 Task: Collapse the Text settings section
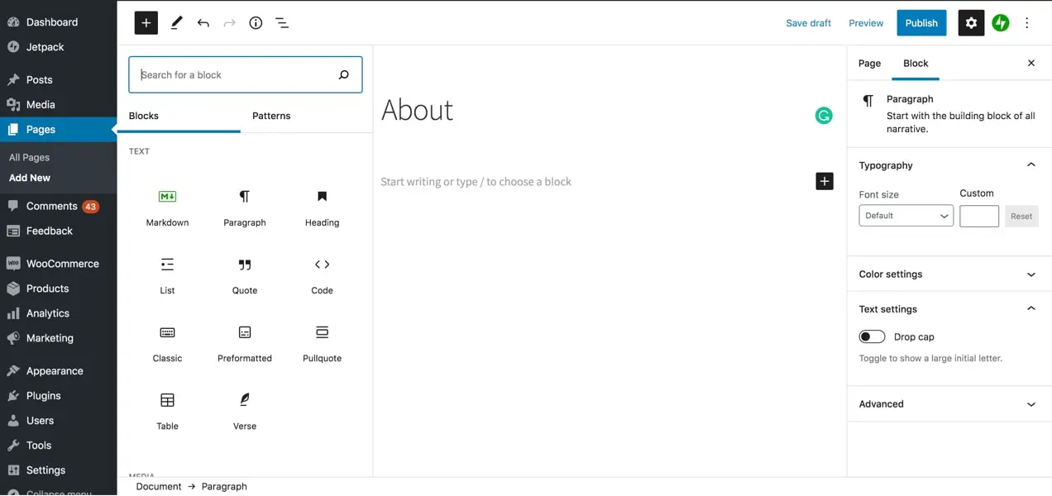point(949,309)
